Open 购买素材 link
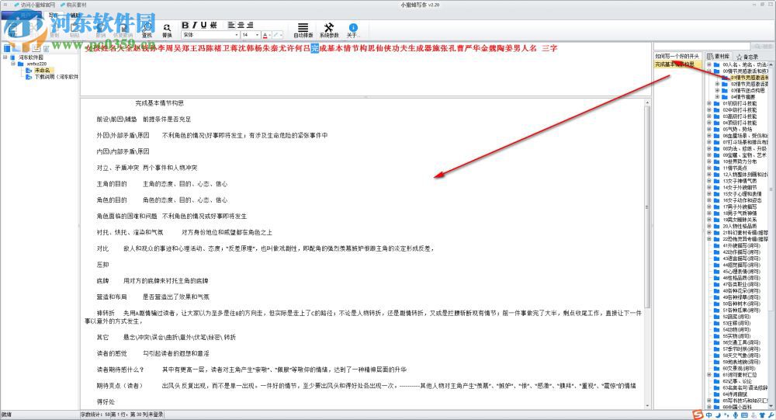Image resolution: width=776 pixels, height=420 pixels. coord(73,5)
